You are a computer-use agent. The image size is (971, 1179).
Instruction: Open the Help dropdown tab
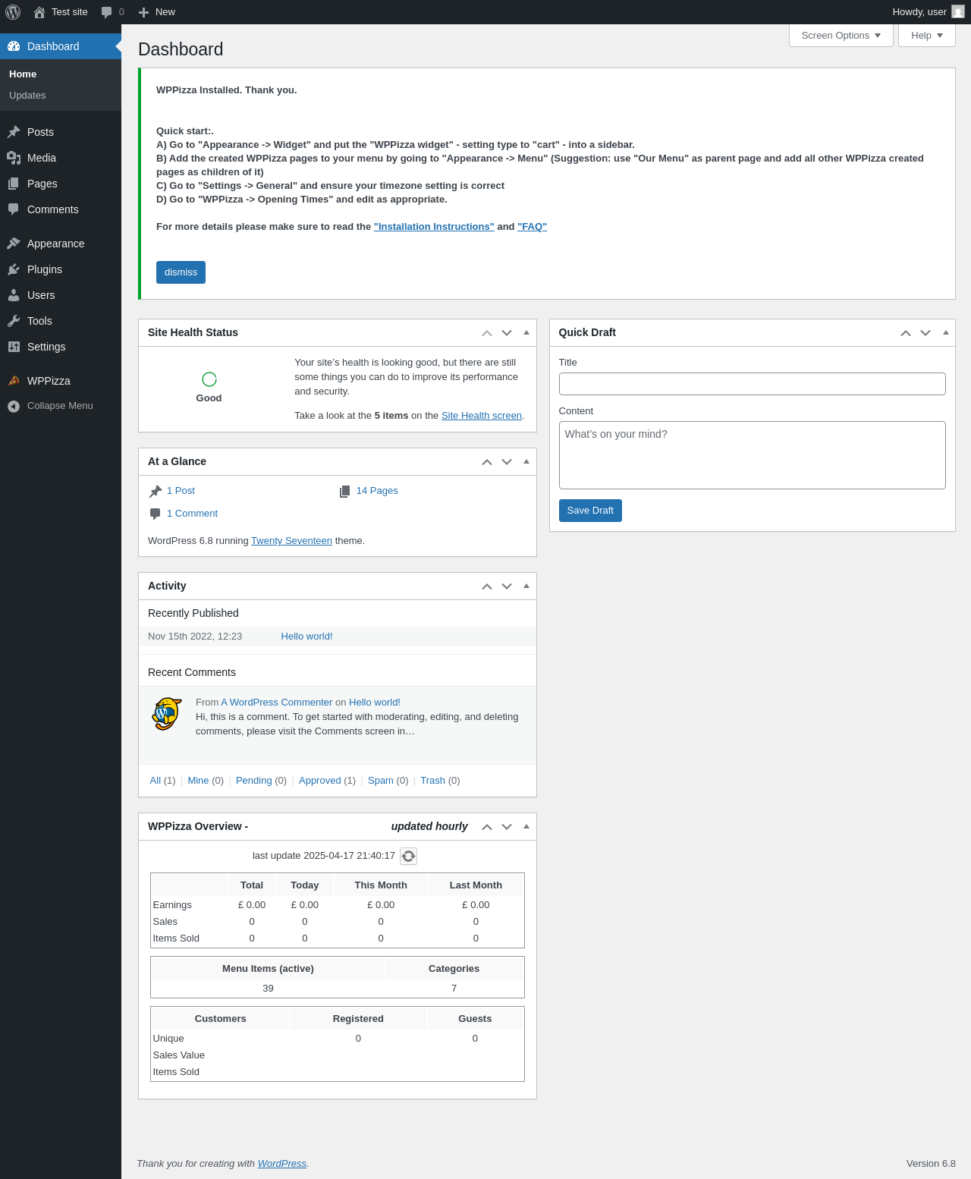[x=926, y=36]
